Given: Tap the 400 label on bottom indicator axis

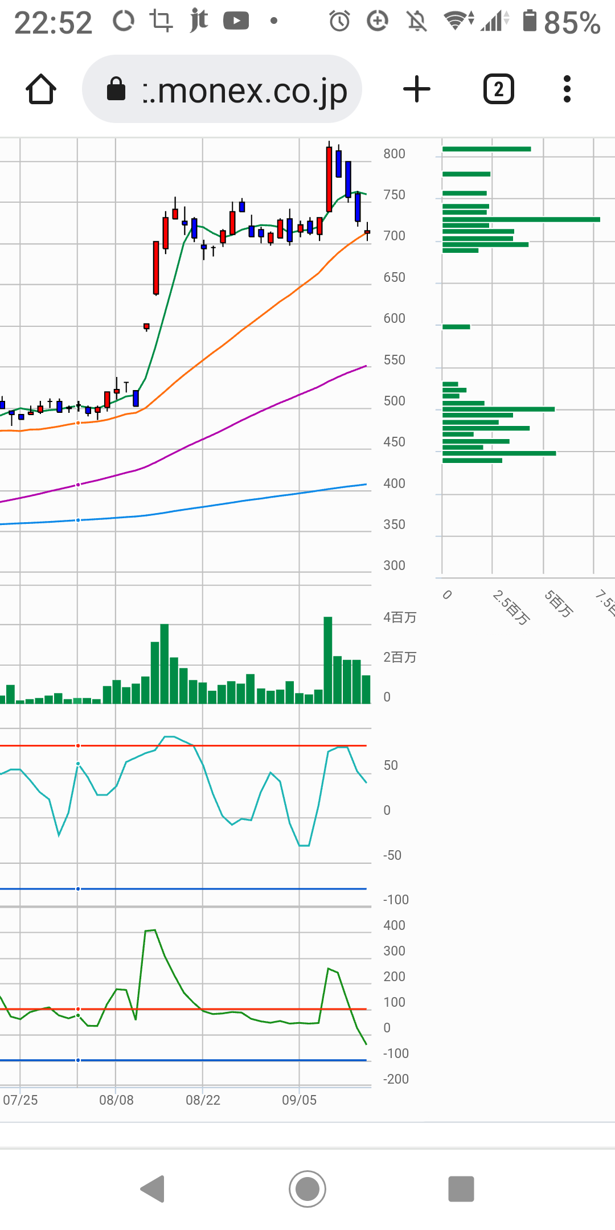Looking at the screenshot, I should tap(394, 925).
